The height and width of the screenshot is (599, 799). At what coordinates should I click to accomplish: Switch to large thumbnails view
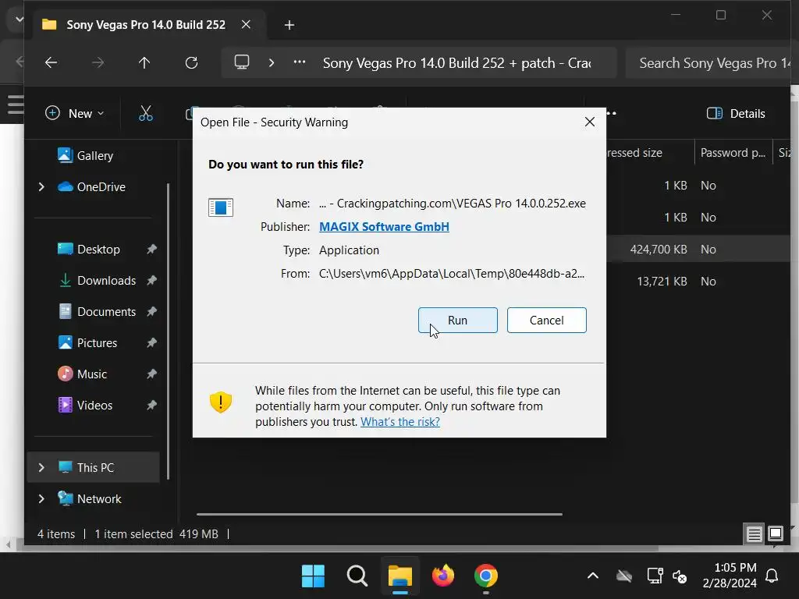(x=775, y=533)
